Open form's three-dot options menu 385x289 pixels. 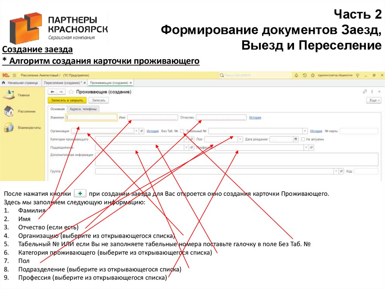(x=372, y=92)
